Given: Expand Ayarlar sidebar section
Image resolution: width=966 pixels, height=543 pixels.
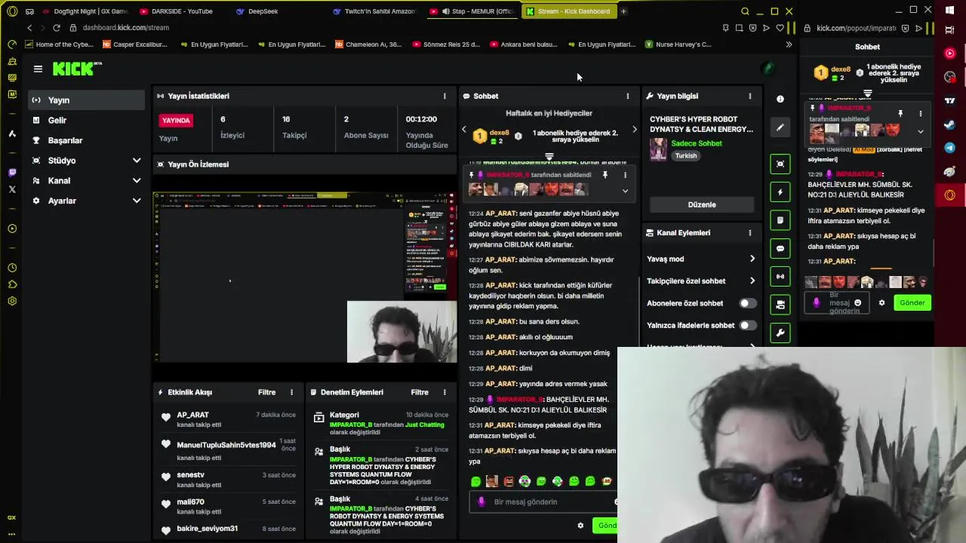Looking at the screenshot, I should [137, 201].
